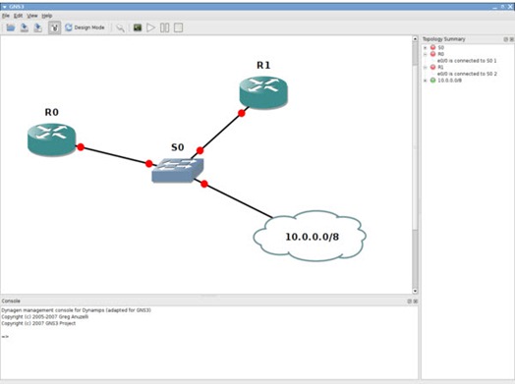
Task: Click in the console prompt input
Action: (x=210, y=337)
